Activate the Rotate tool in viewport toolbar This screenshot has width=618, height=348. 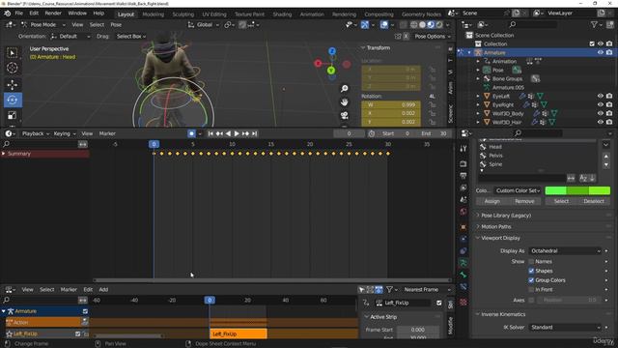pyautogui.click(x=13, y=100)
